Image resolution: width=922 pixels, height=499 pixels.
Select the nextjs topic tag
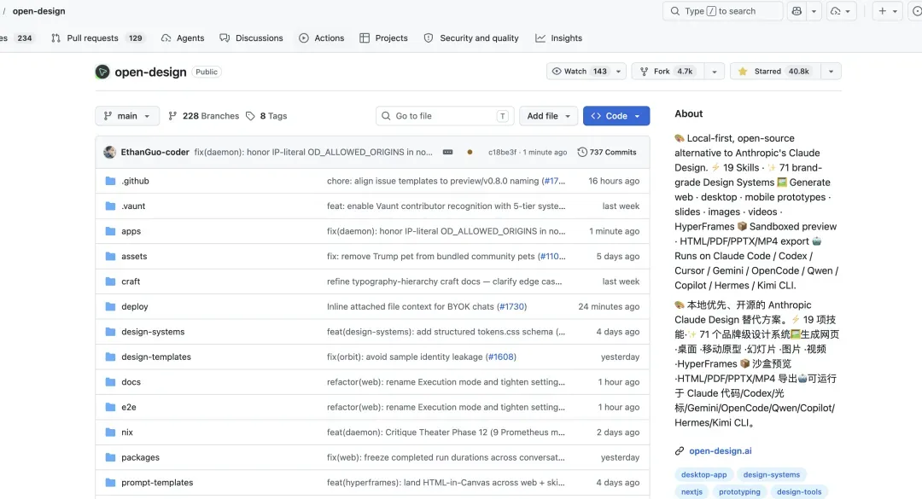[x=691, y=492]
